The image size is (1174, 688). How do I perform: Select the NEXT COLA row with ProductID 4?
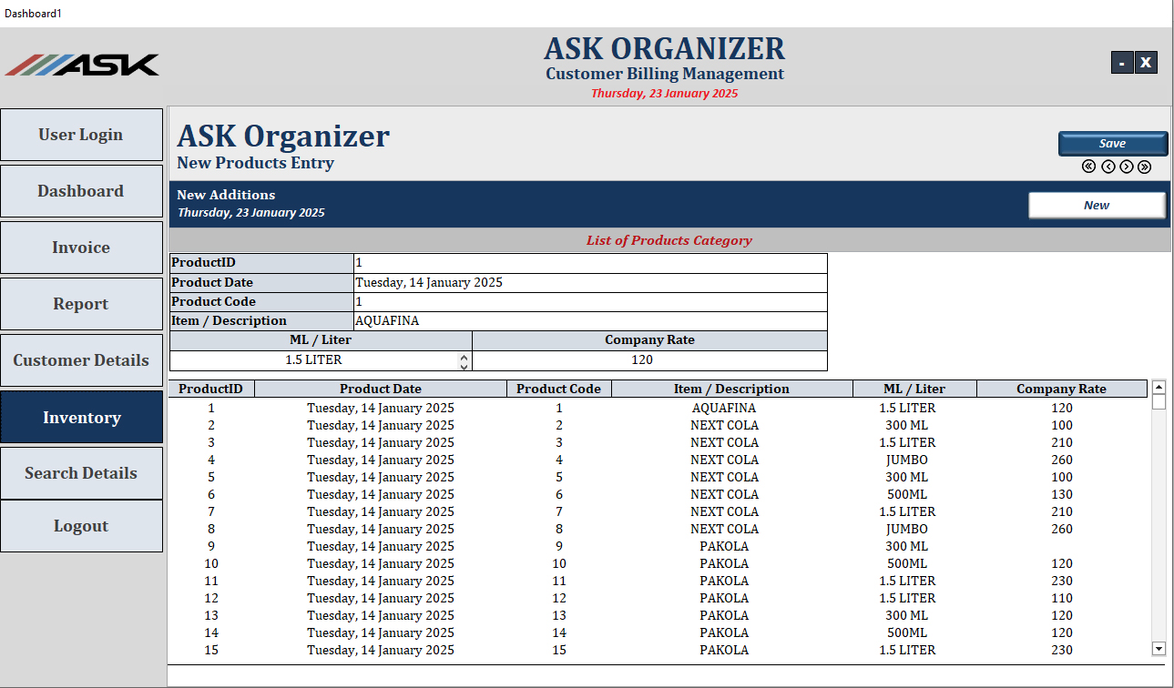[658, 460]
